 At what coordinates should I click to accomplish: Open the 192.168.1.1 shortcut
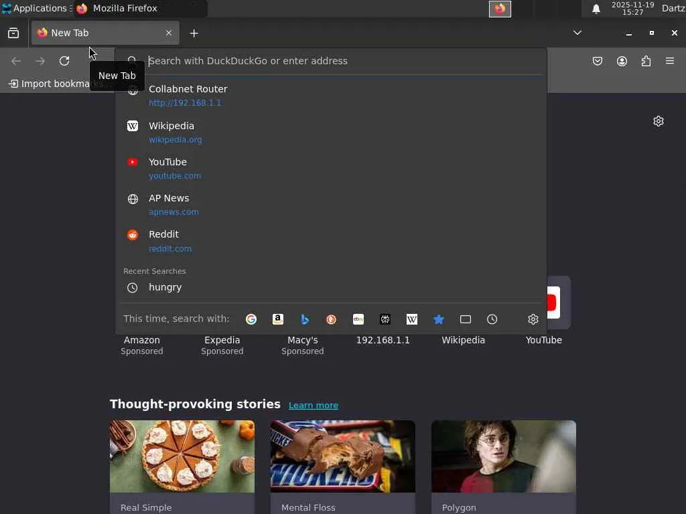pyautogui.click(x=383, y=340)
